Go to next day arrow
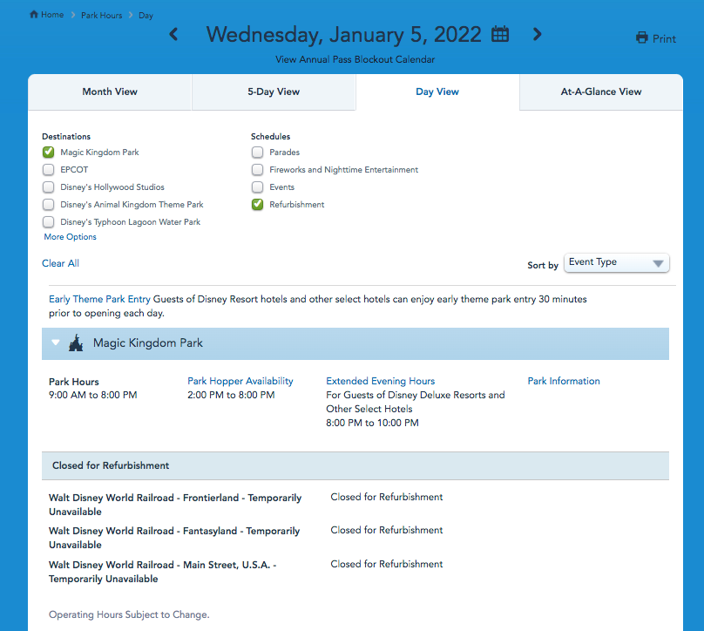The height and width of the screenshot is (631, 704). (x=537, y=34)
